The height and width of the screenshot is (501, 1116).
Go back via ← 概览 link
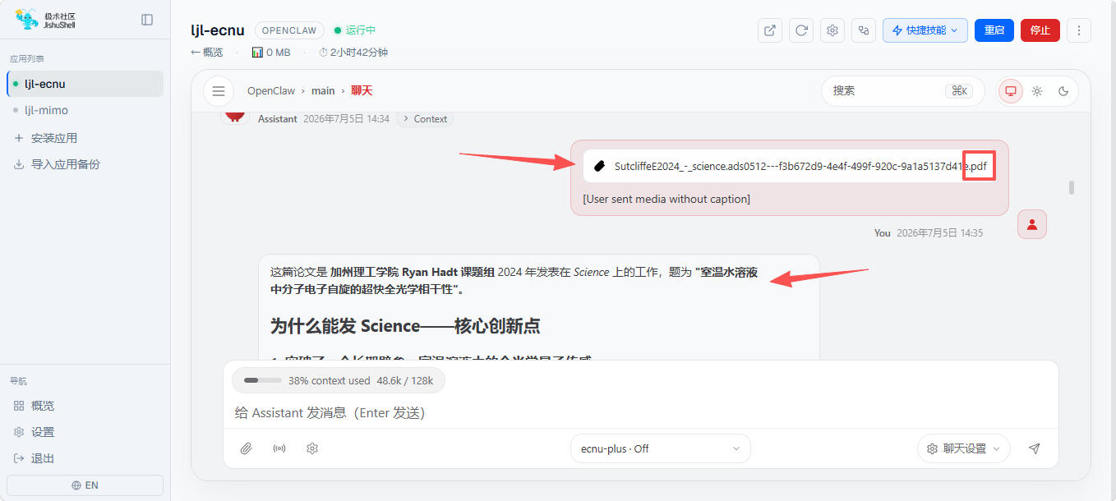206,53
